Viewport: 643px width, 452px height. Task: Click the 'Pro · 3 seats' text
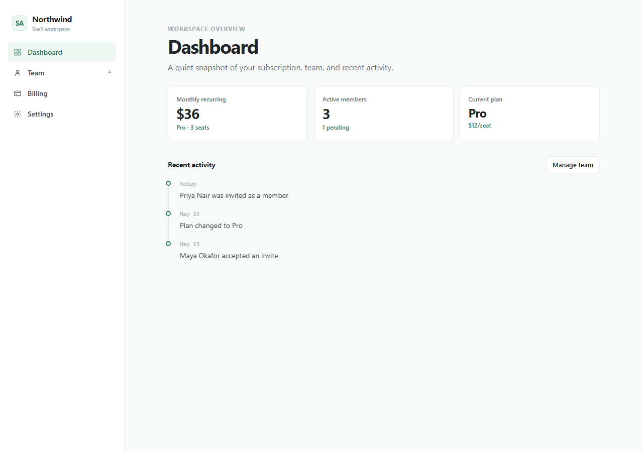coord(193,128)
